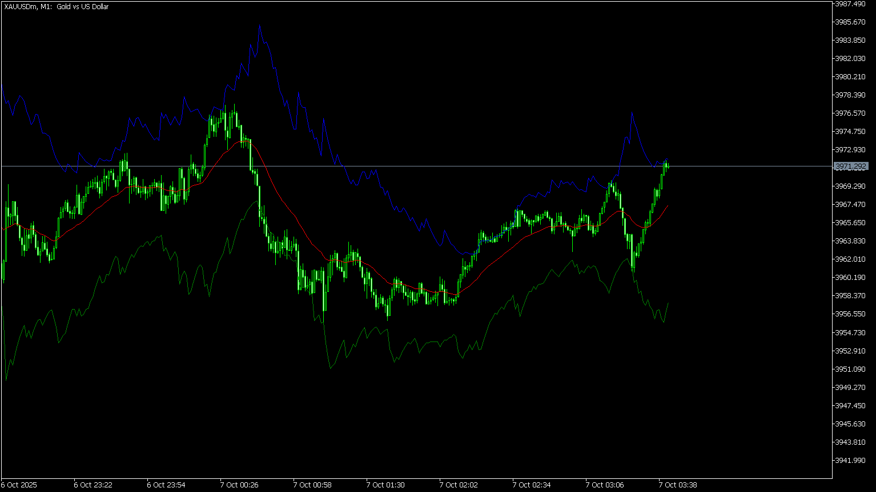
Task: Click the 3987.490 price scale label
Action: tap(851, 4)
